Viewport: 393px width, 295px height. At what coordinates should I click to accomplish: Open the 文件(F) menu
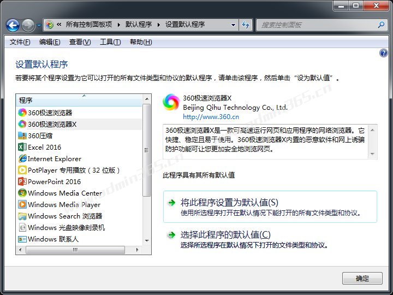pos(20,42)
